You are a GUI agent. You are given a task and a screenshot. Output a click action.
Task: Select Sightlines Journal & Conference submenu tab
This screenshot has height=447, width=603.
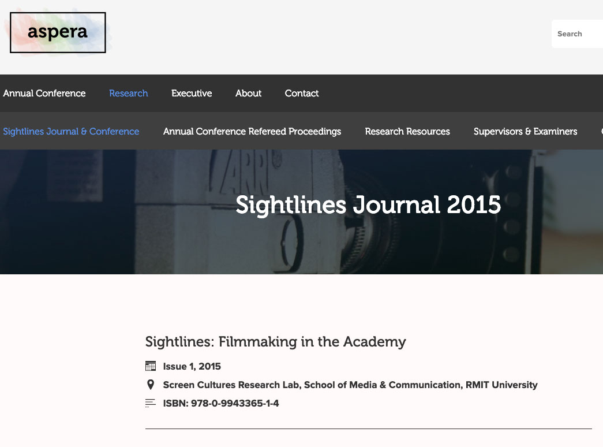point(71,131)
